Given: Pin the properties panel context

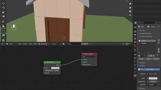Looking at the screenshot, I should (159, 27).
